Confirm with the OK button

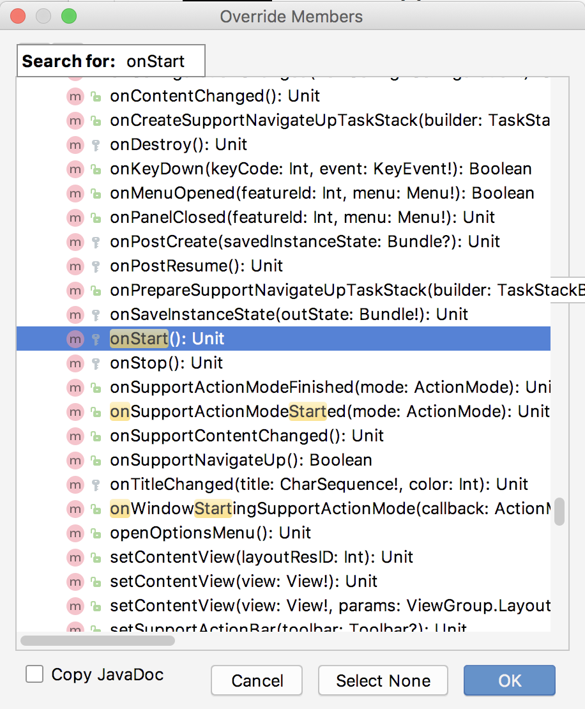pos(509,681)
